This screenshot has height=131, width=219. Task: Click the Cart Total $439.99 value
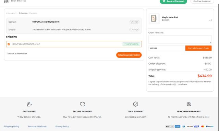click(x=207, y=57)
